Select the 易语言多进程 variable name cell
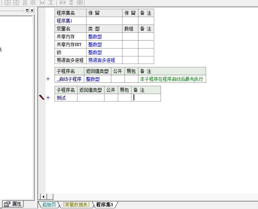Viewport: 258px width, 209px height. 70,60
